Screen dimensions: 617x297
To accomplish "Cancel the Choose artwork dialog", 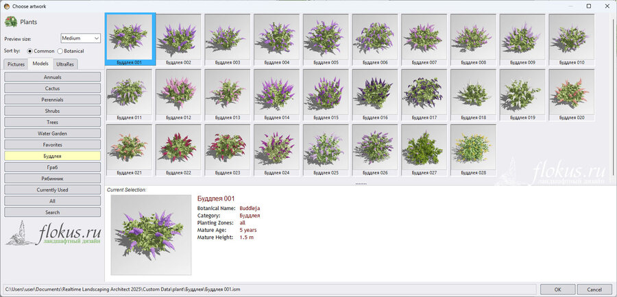I will [594, 289].
